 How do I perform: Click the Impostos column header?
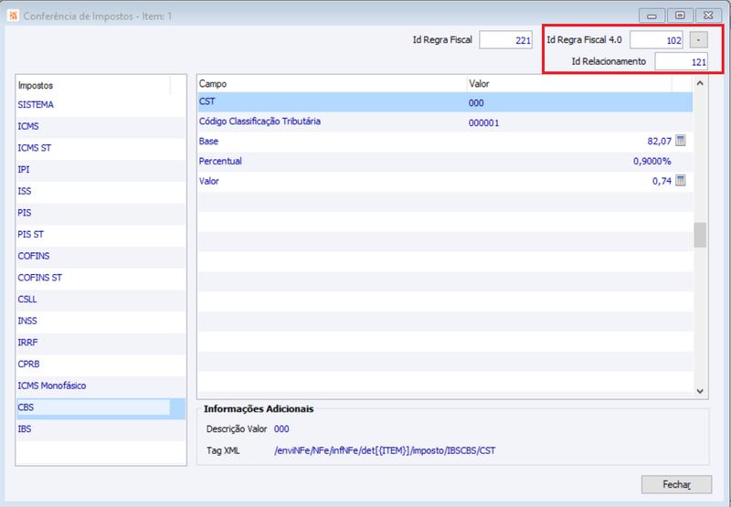[93, 85]
